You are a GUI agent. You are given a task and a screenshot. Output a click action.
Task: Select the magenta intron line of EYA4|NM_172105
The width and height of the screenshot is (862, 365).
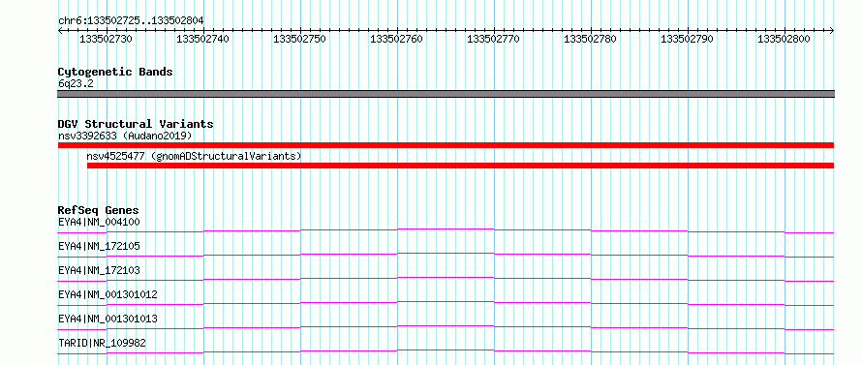click(x=446, y=255)
